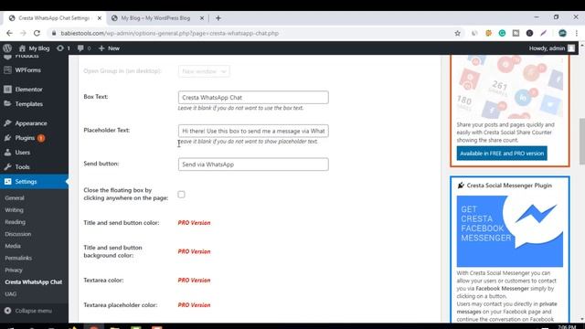The height and width of the screenshot is (329, 585).
Task: Open Chrome three-dot menu
Action: coord(577,33)
